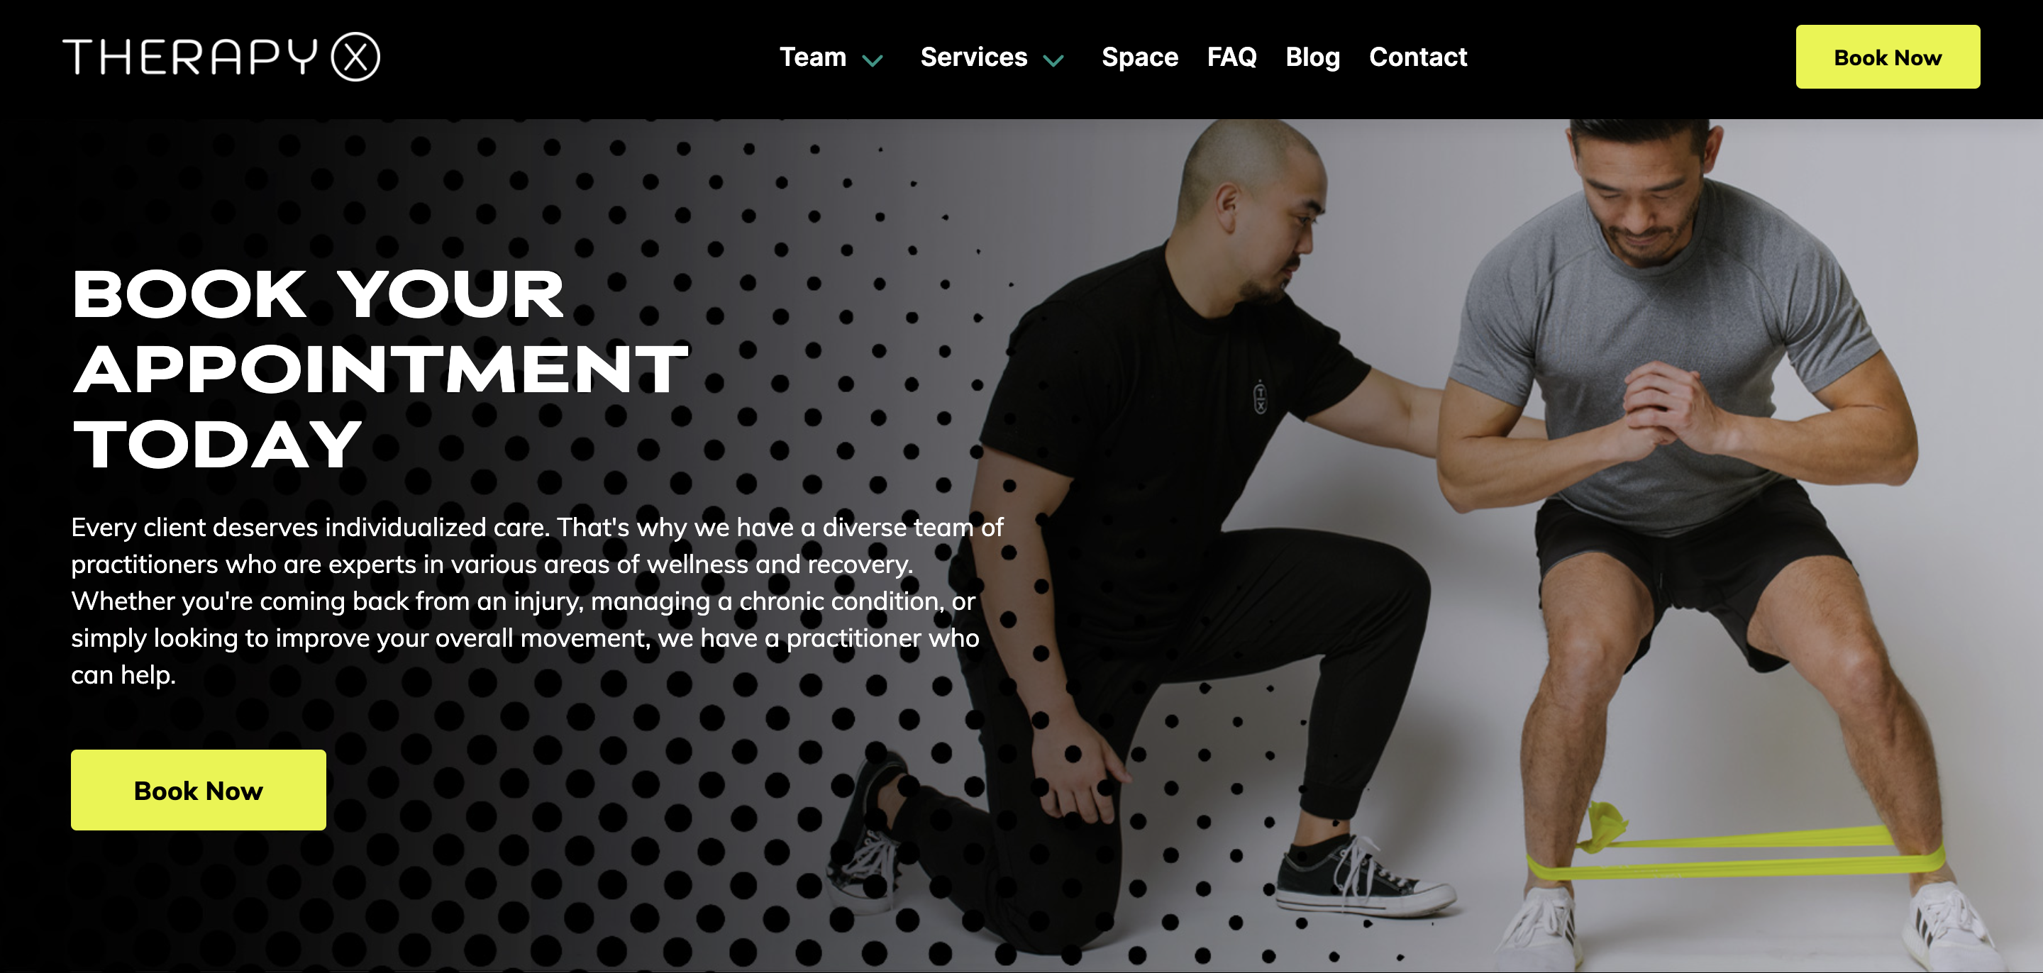
Task: Click the trainer's black Converse sneaker
Action: click(x=1366, y=877)
